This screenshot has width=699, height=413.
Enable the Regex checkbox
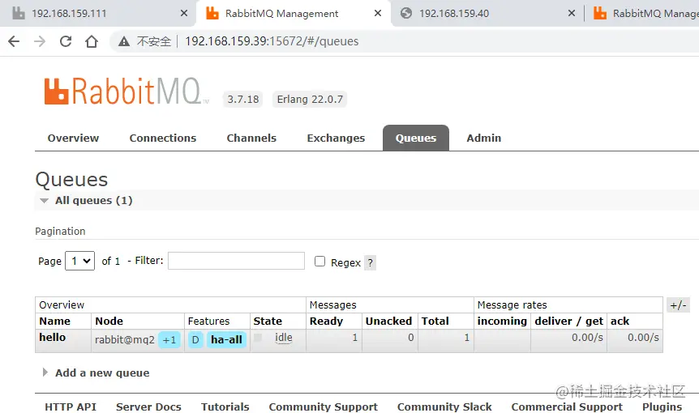[x=319, y=262]
